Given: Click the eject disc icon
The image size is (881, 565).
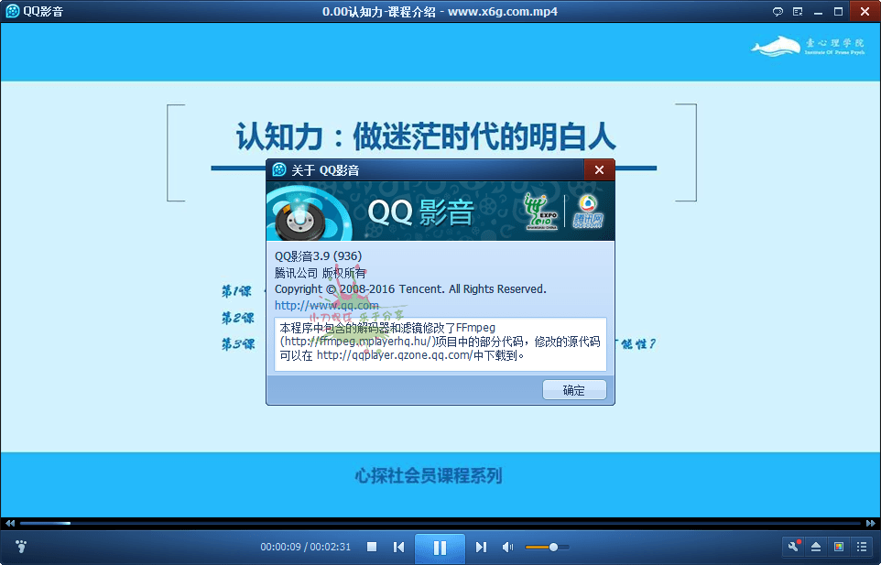Looking at the screenshot, I should tap(815, 547).
